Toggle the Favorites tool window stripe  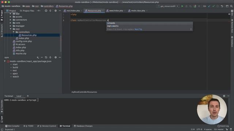2,106
